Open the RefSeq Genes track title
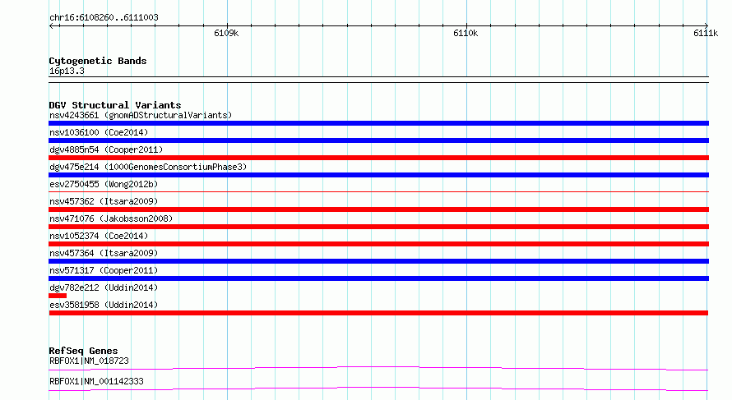 (83, 351)
